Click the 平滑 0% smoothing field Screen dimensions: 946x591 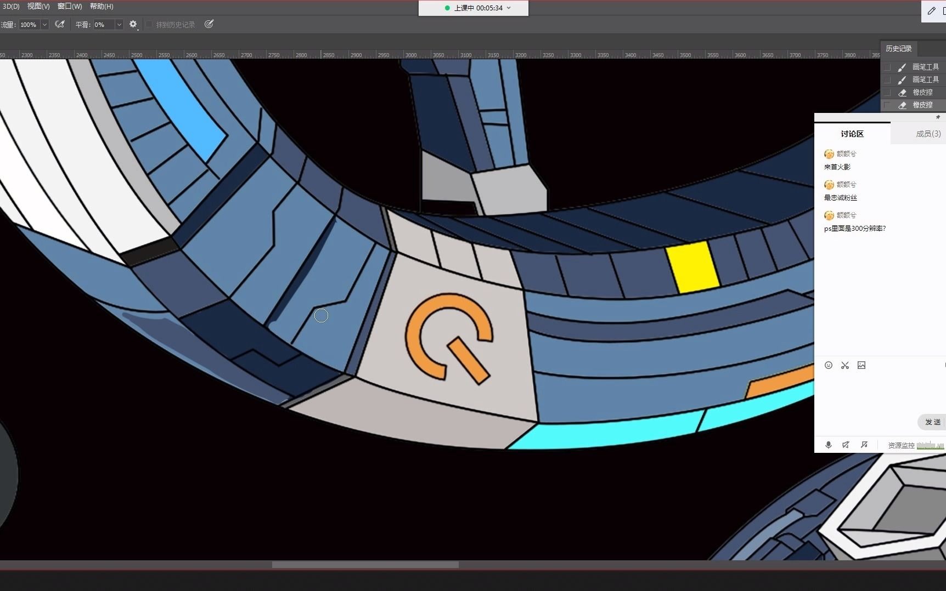pos(104,25)
